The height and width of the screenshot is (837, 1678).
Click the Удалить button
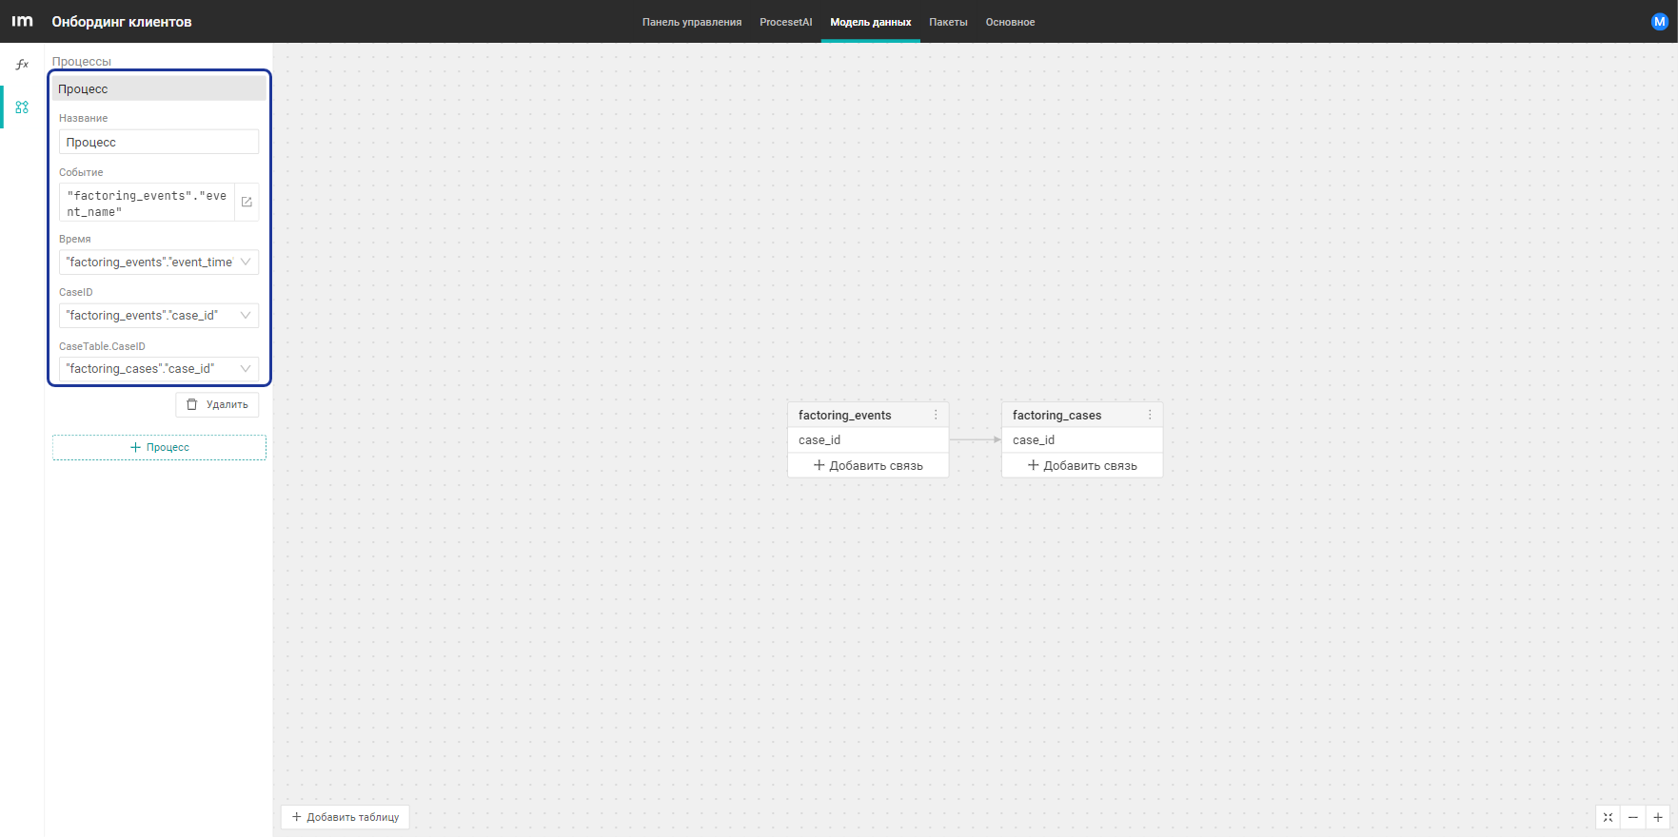coord(217,404)
